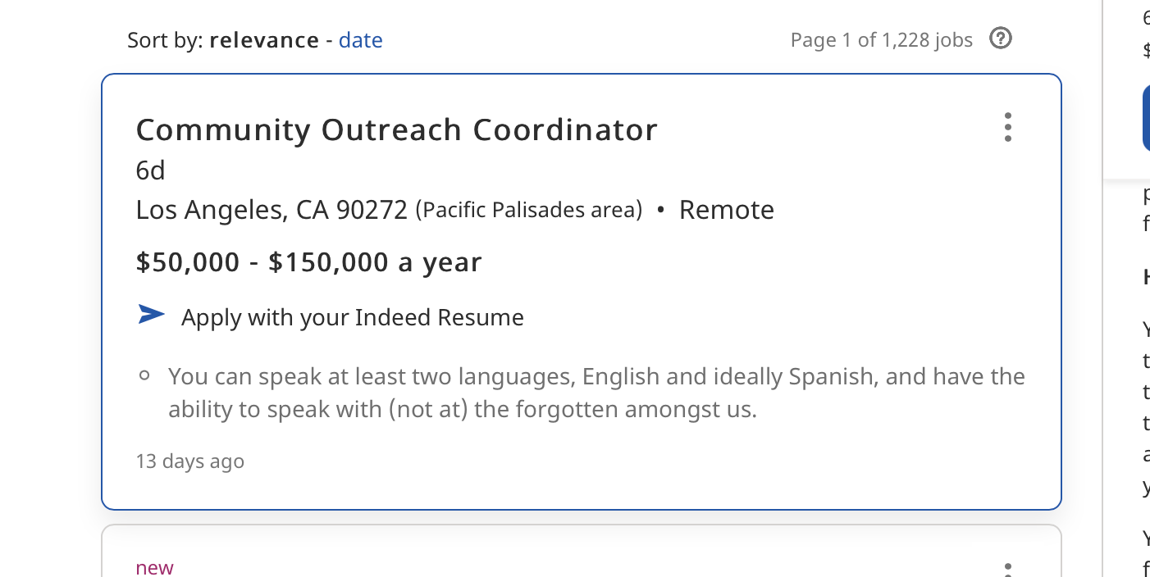Click the "13 days ago" posting date

coord(190,461)
